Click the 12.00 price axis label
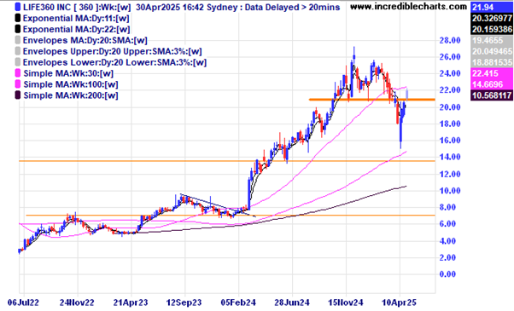 pyautogui.click(x=450, y=174)
